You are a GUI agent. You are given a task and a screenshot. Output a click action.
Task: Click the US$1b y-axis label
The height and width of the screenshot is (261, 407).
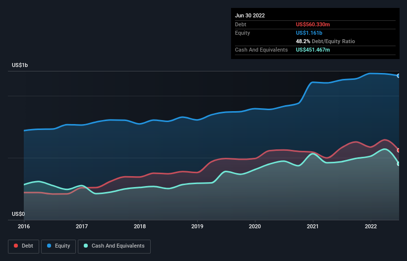[x=20, y=65]
